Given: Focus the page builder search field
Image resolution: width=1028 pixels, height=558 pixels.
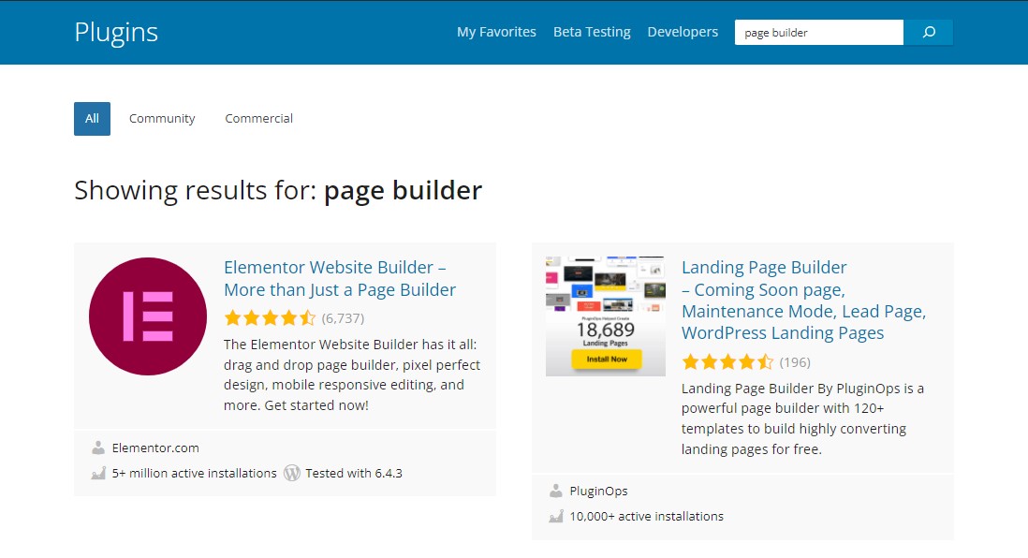Looking at the screenshot, I should click(x=819, y=32).
